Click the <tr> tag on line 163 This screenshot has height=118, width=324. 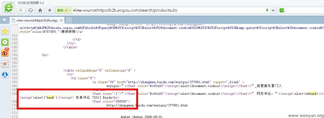(x=70, y=74)
